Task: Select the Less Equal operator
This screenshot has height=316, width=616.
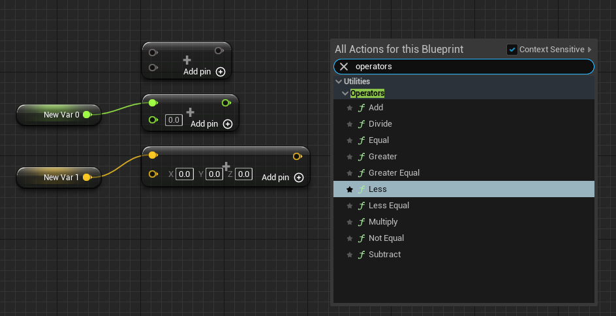Action: (463, 206)
